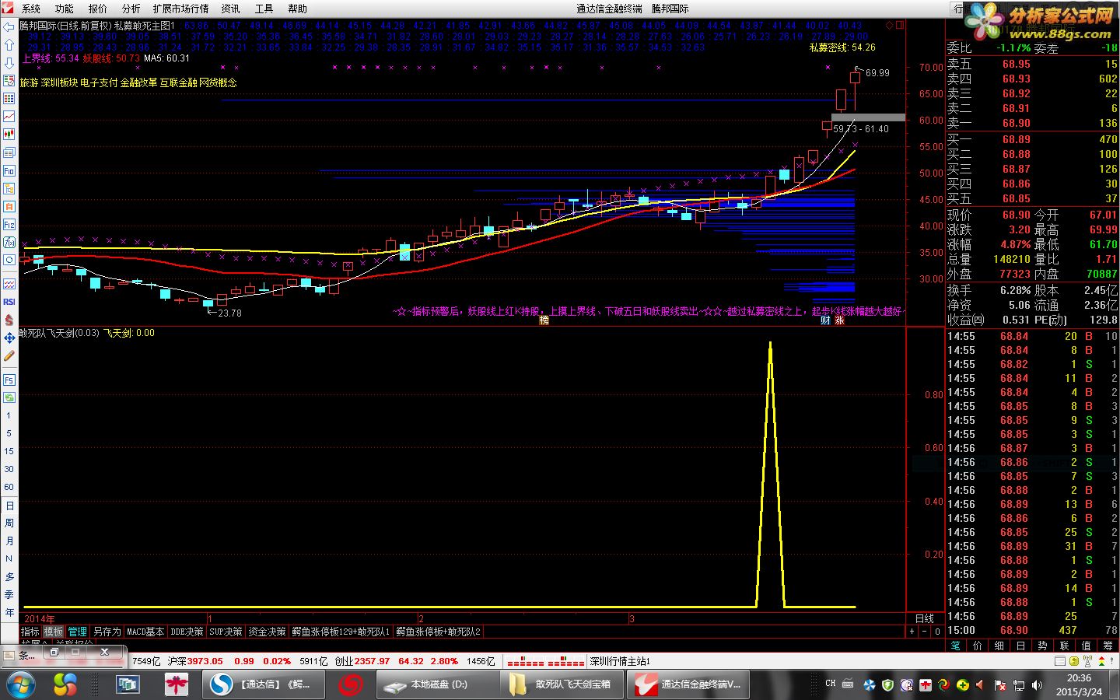
Task: Click the down arrow icon in left toolbar
Action: tap(9, 63)
